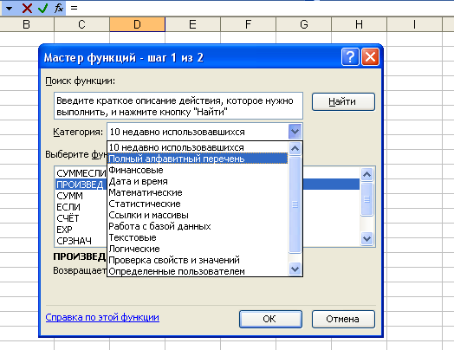Click the OK button
Viewport: 454px width, 350px height.
270,319
